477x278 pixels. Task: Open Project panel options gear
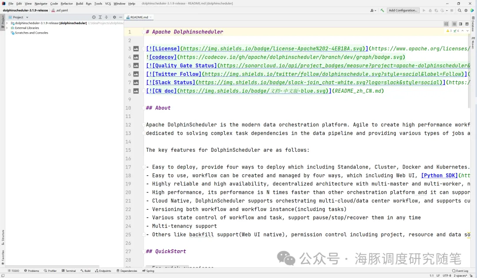[114, 17]
